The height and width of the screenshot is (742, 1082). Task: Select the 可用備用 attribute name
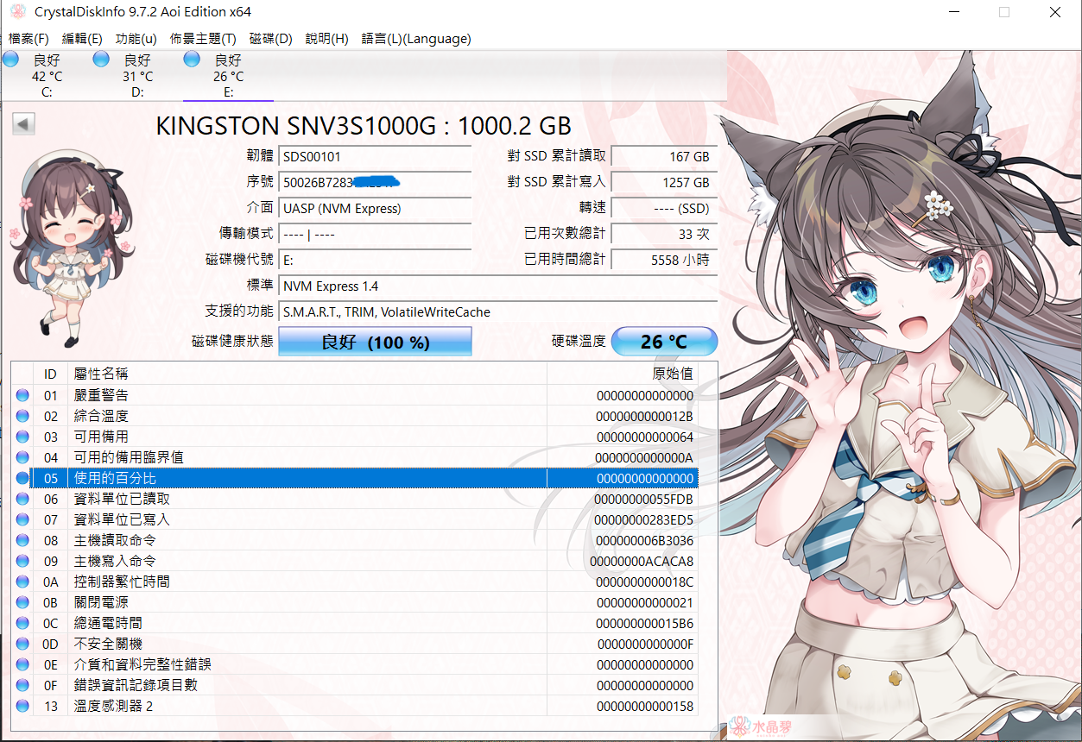tap(101, 437)
